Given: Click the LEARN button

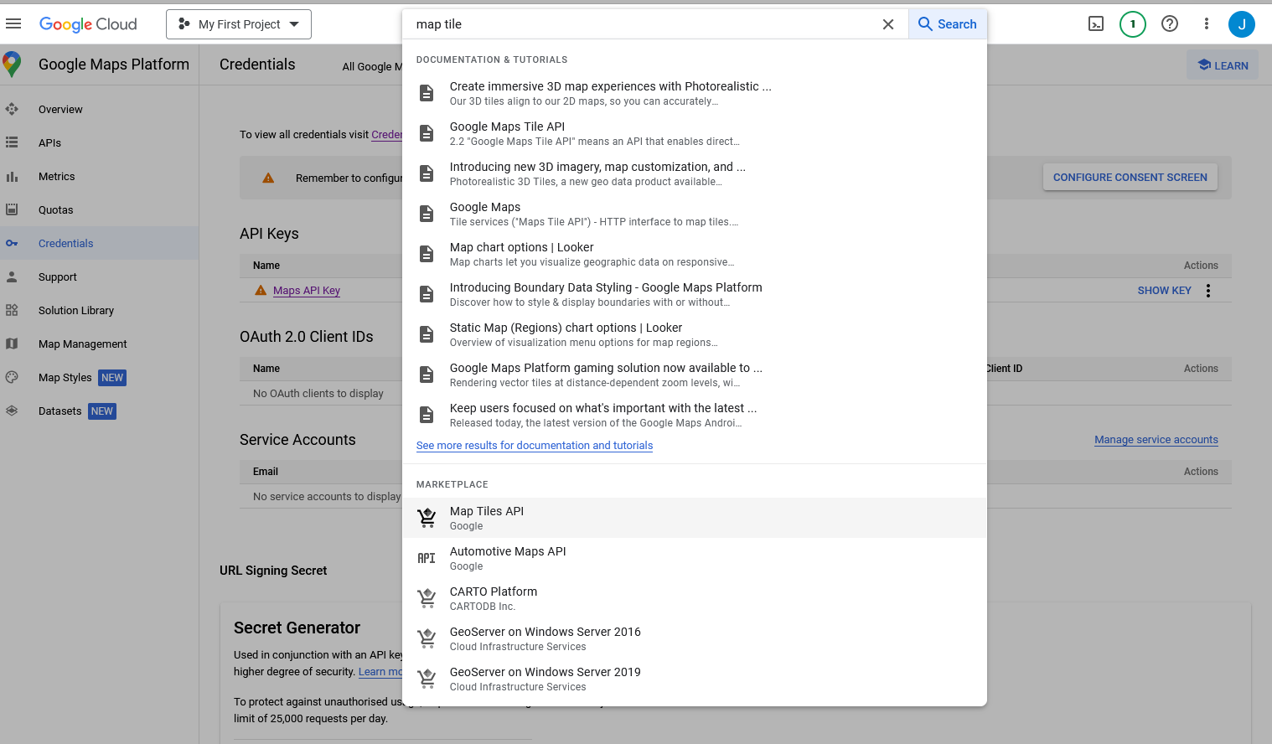Looking at the screenshot, I should coord(1223,65).
